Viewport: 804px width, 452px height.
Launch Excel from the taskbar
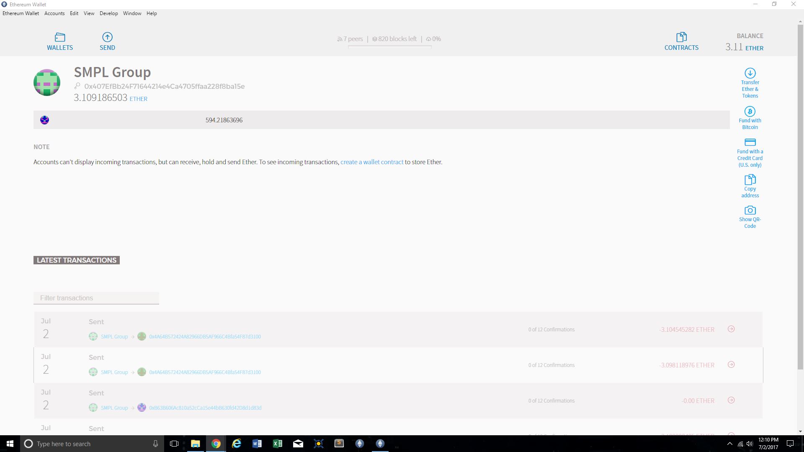(278, 444)
